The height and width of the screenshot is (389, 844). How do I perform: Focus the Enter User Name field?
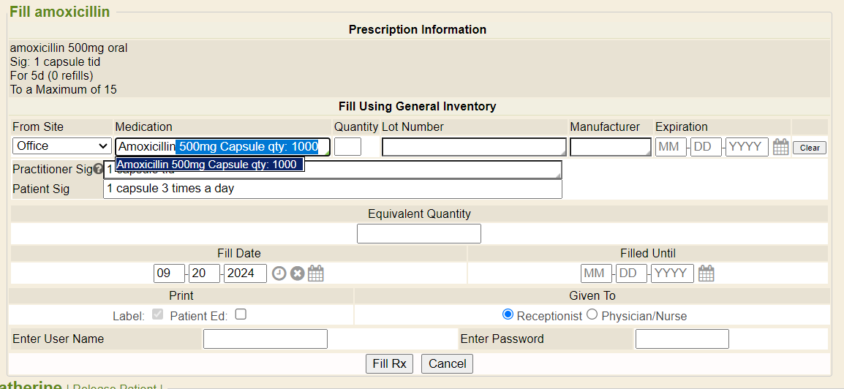tap(265, 339)
